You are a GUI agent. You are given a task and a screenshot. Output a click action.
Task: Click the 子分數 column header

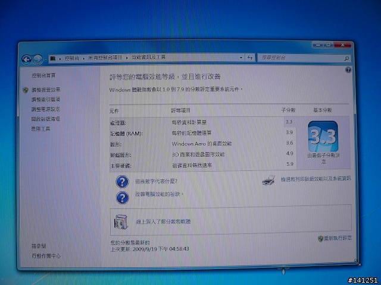tap(288, 110)
